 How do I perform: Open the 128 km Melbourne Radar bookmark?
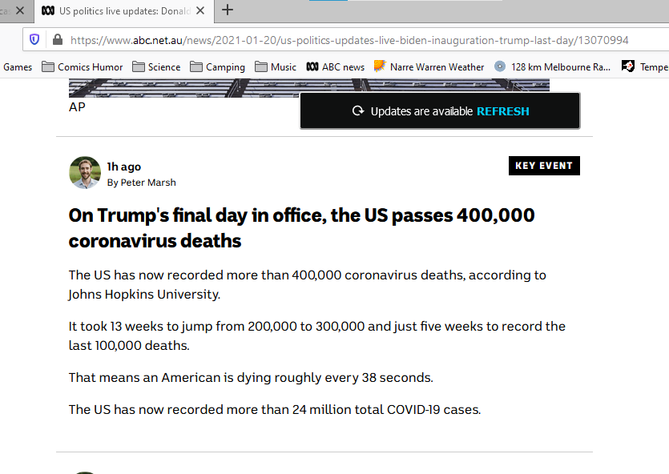(553, 67)
